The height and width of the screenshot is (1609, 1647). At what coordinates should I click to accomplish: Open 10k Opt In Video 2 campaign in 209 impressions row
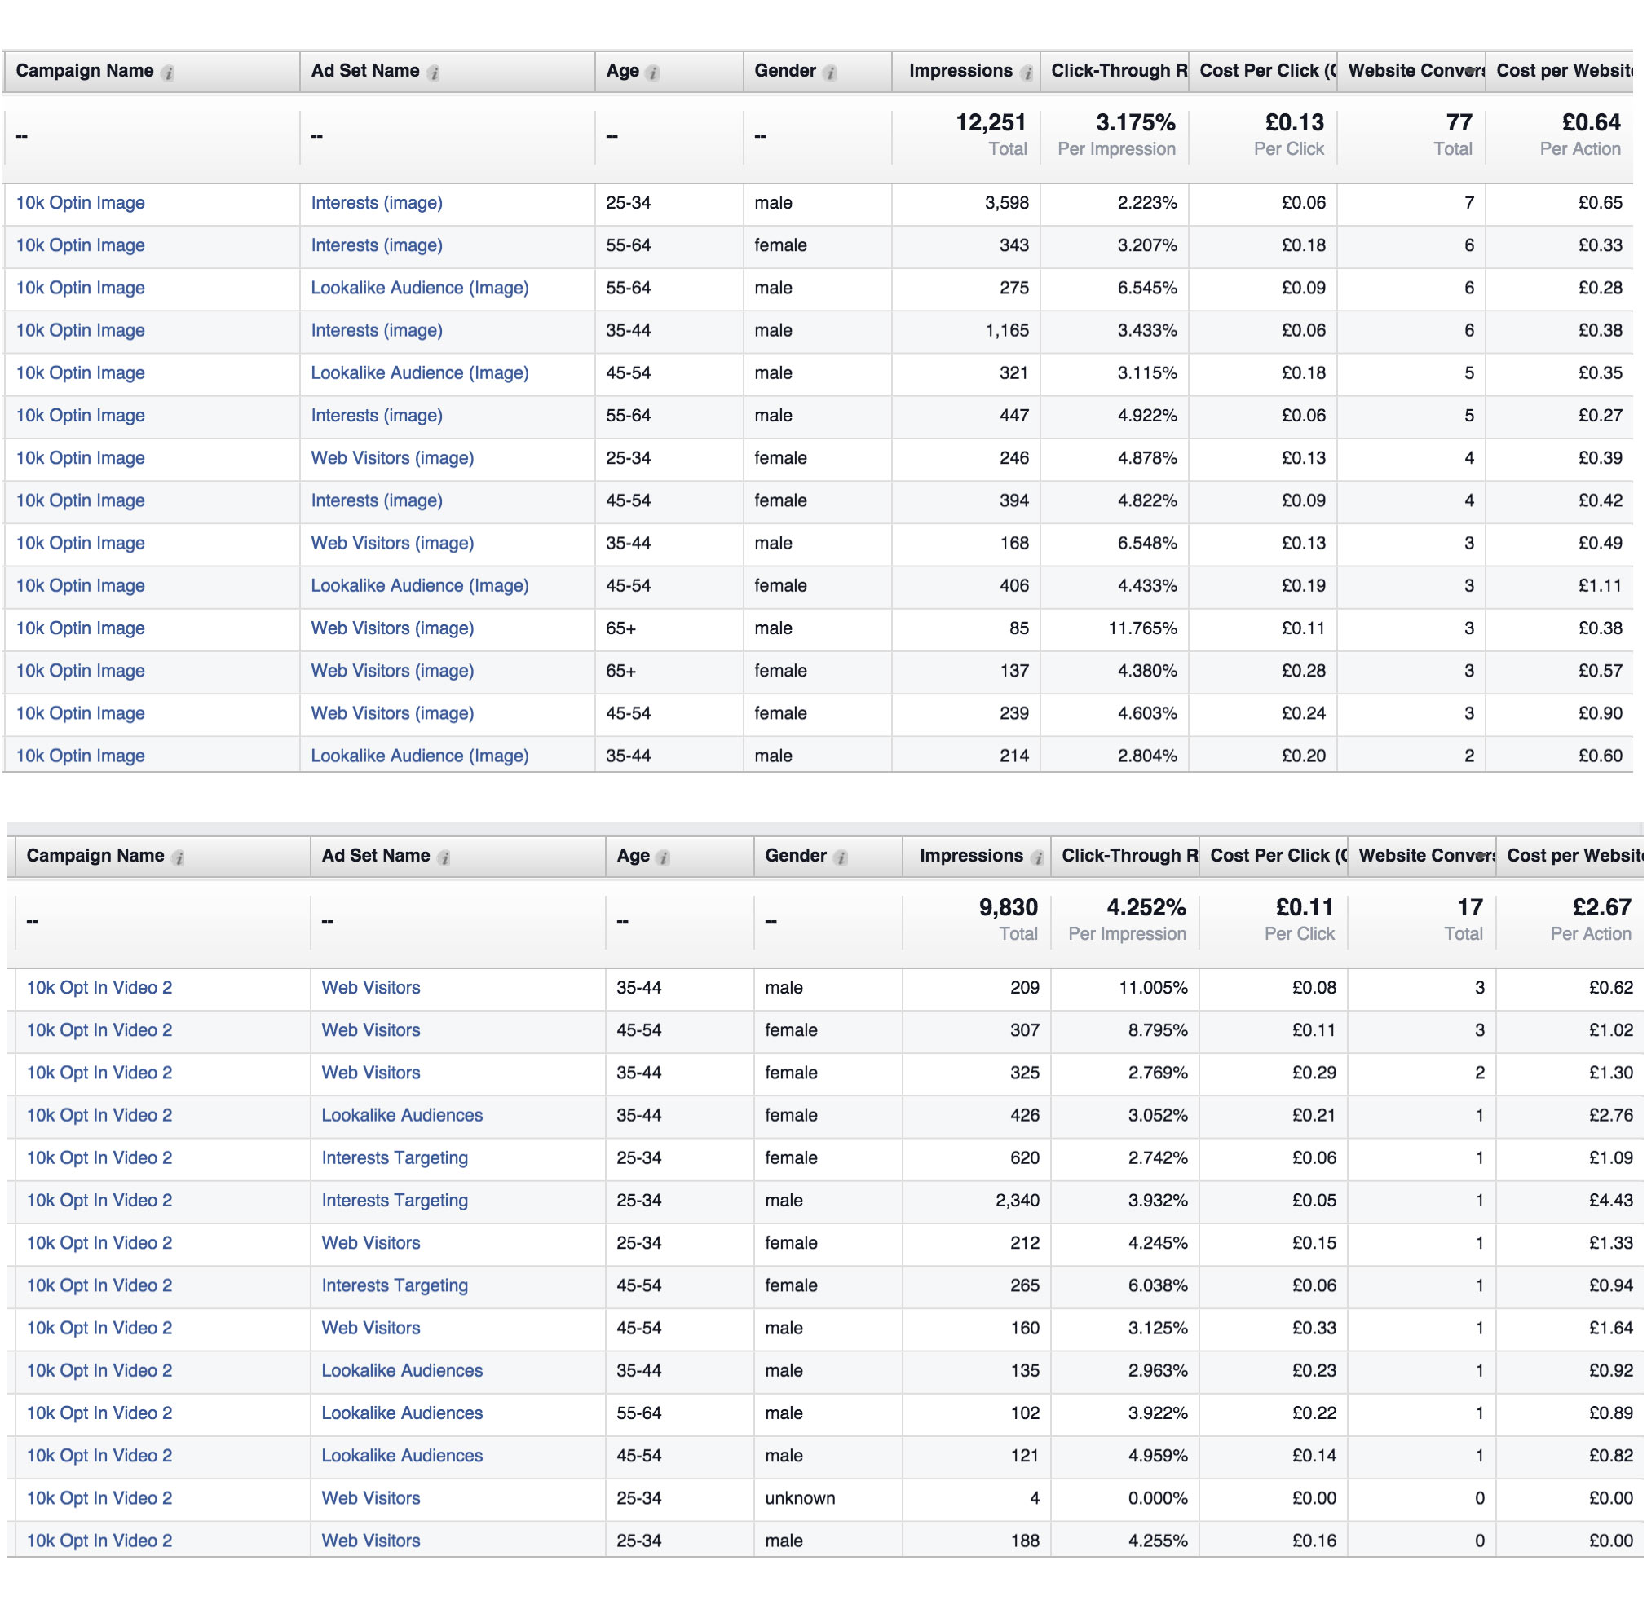(x=99, y=988)
